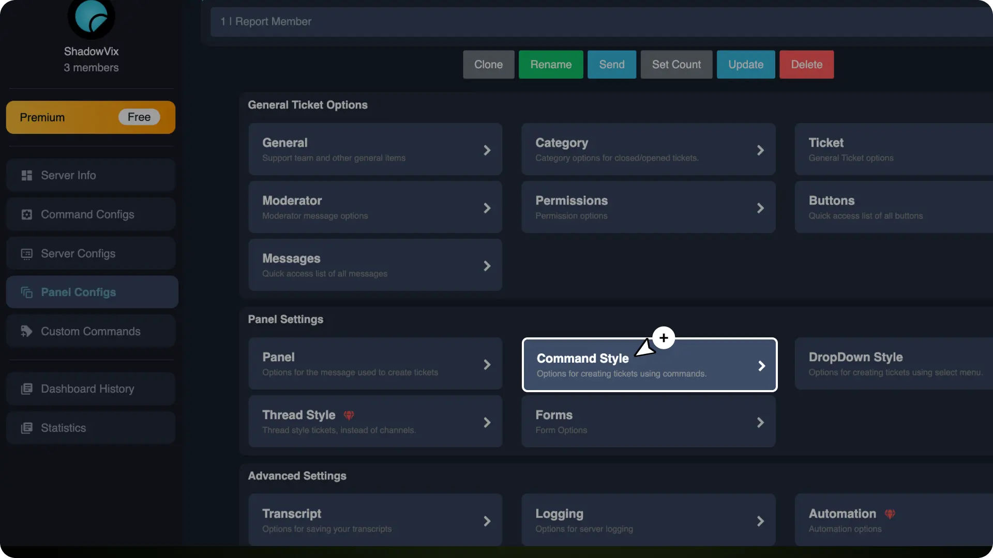Open Statistics in sidebar
Screen dimensions: 993x558
[x=91, y=428]
